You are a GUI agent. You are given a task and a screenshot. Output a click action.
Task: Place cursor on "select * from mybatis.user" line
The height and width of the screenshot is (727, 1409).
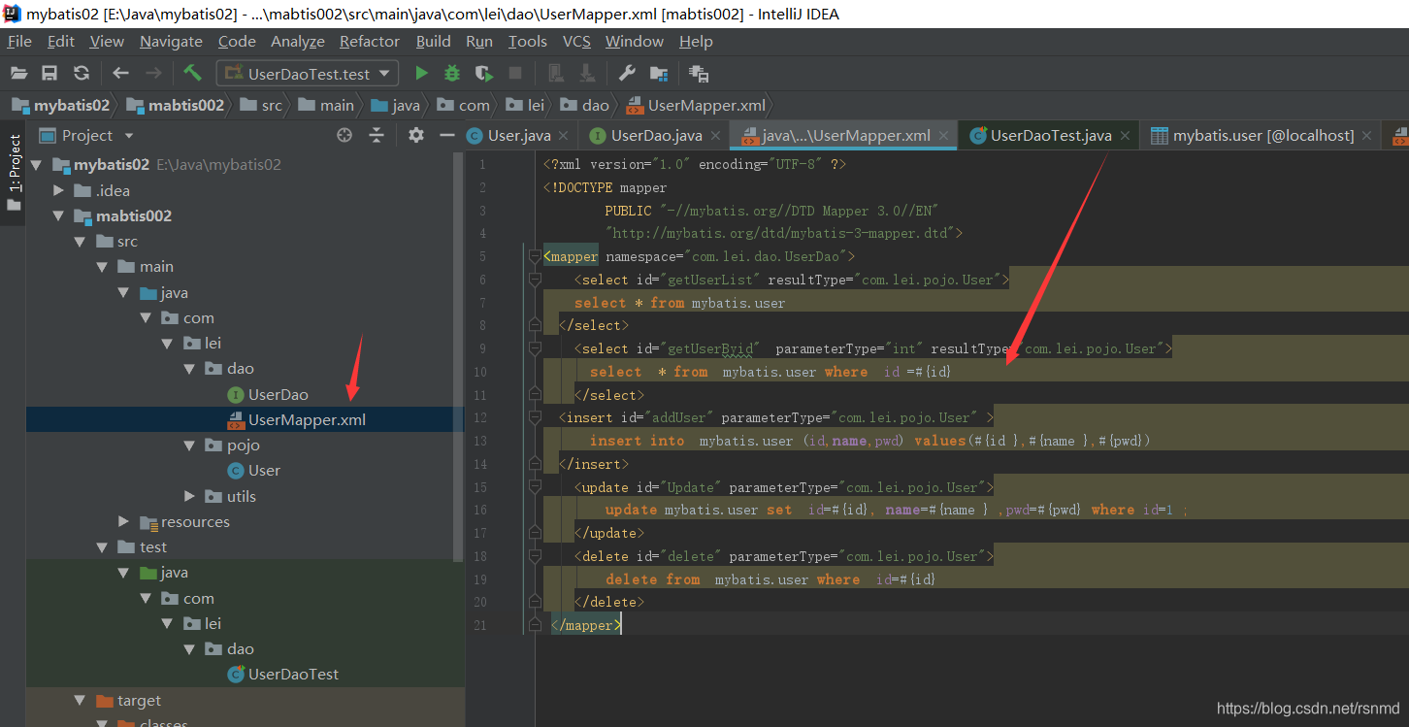(679, 303)
